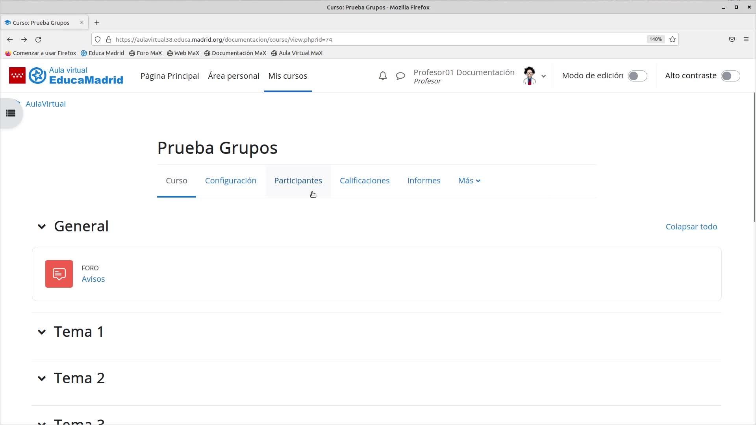Collapse the General section
756x425 pixels.
(x=42, y=227)
